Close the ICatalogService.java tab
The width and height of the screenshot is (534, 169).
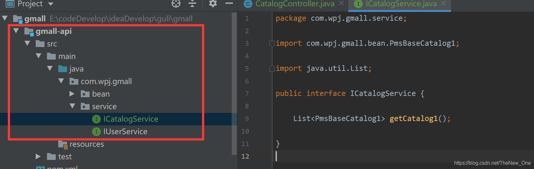(443, 3)
